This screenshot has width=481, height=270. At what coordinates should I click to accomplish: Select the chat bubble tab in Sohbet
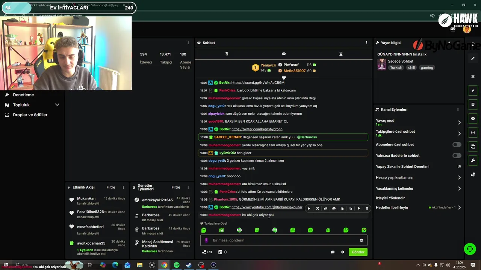[284, 54]
